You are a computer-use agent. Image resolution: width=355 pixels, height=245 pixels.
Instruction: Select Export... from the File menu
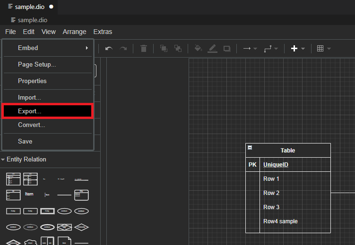(x=30, y=111)
